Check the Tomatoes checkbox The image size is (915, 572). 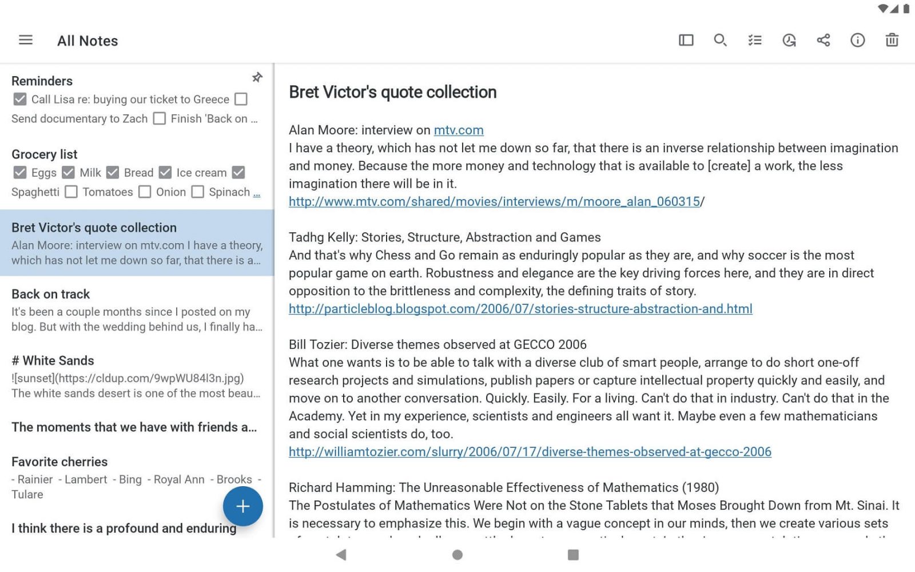[x=71, y=192]
